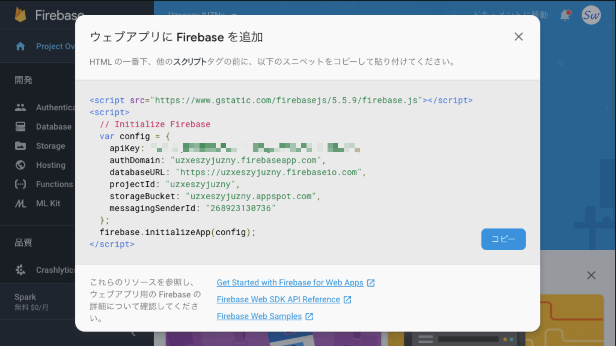Collapse sidebar with bottom chevron
This screenshot has height=346, width=616.
(133, 334)
